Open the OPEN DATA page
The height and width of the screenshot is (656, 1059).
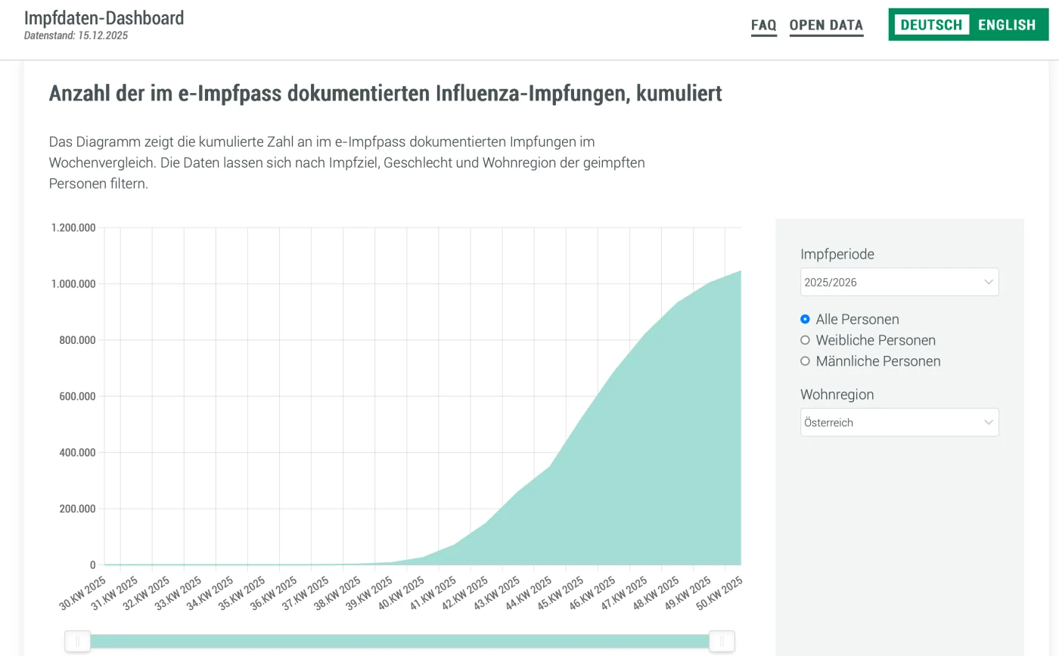tap(826, 25)
